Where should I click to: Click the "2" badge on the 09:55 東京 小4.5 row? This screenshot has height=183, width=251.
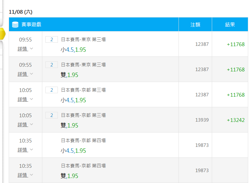point(52,40)
